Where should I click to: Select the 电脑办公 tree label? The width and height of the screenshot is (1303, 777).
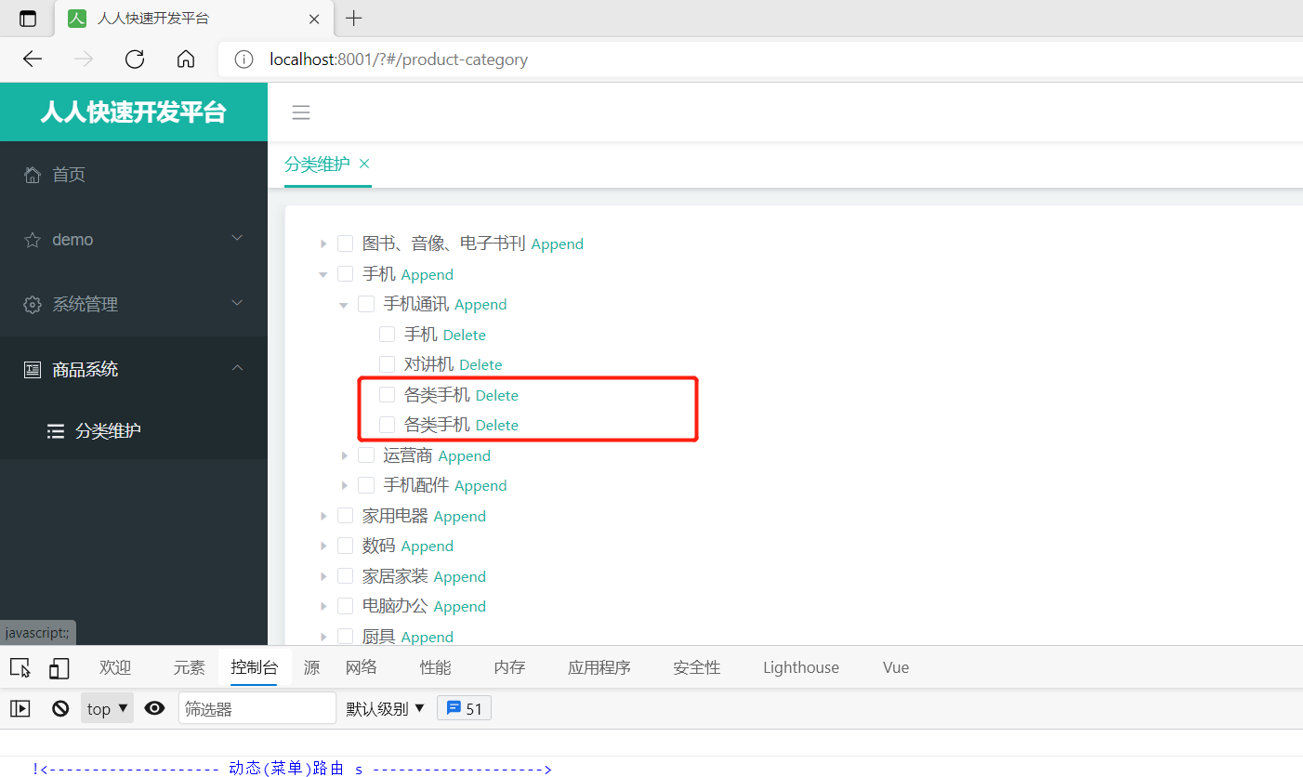395,606
